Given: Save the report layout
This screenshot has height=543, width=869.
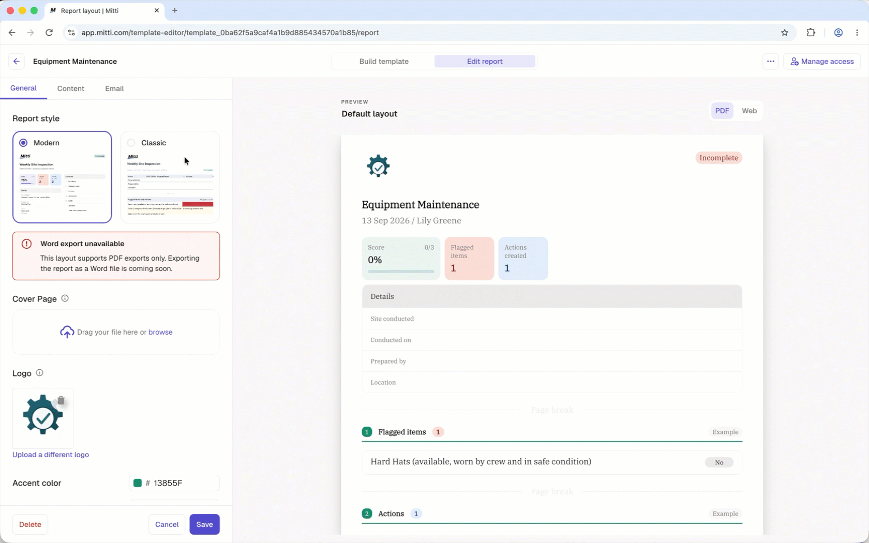Looking at the screenshot, I should [204, 524].
